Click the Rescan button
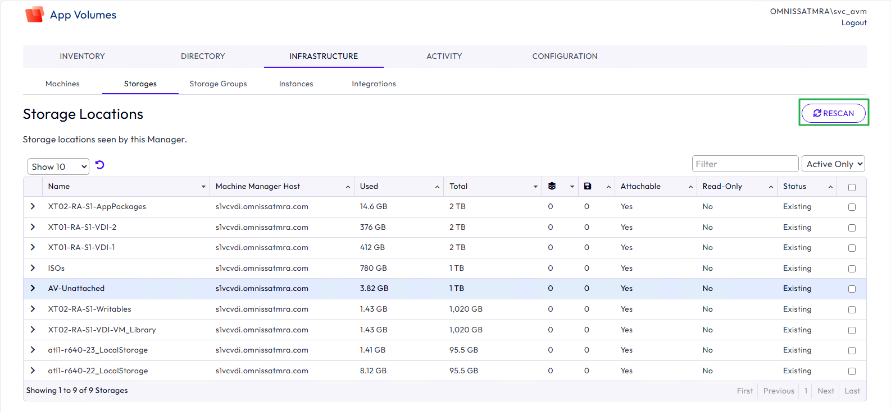 833,113
